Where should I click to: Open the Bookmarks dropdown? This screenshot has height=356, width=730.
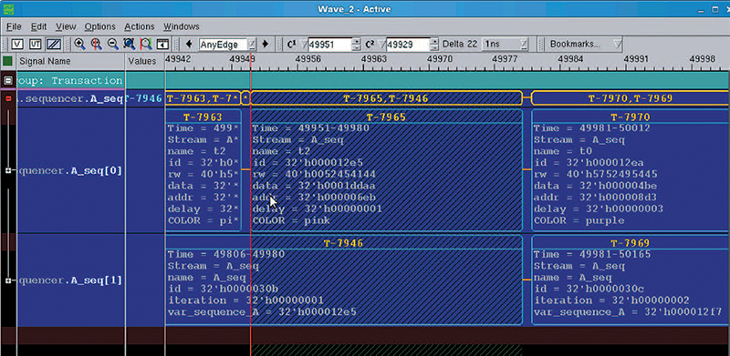tap(586, 45)
